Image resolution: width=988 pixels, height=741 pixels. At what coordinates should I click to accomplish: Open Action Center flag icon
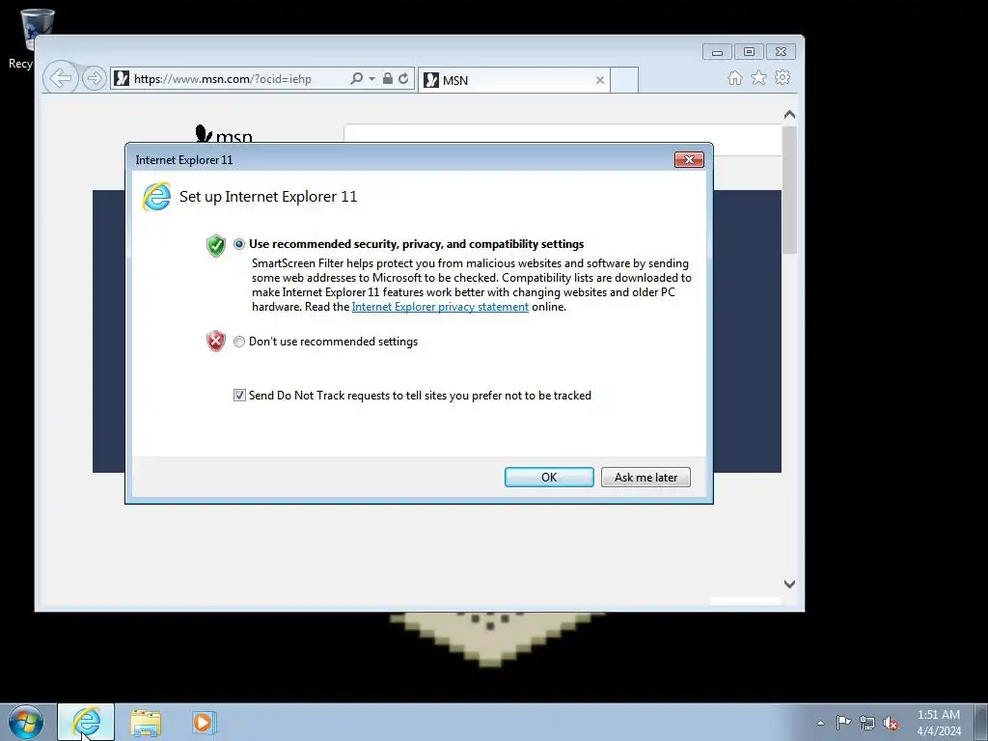click(843, 723)
